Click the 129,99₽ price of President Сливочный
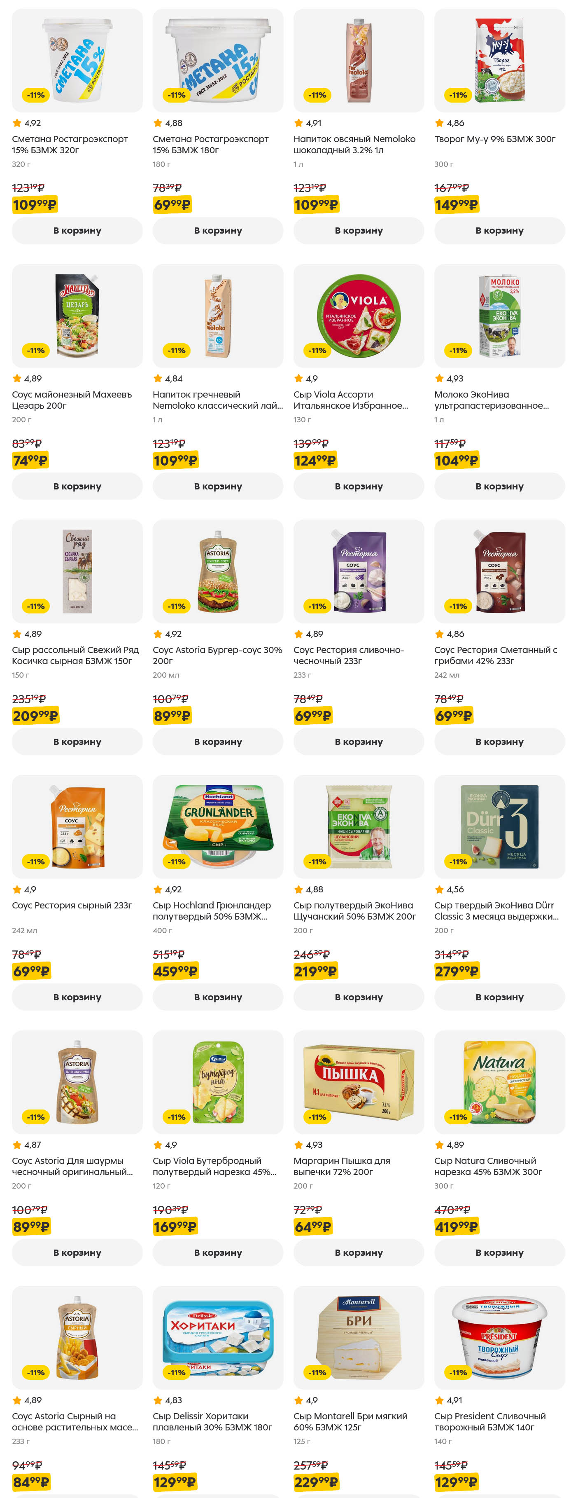This screenshot has height=1498, width=571. 456,1482
